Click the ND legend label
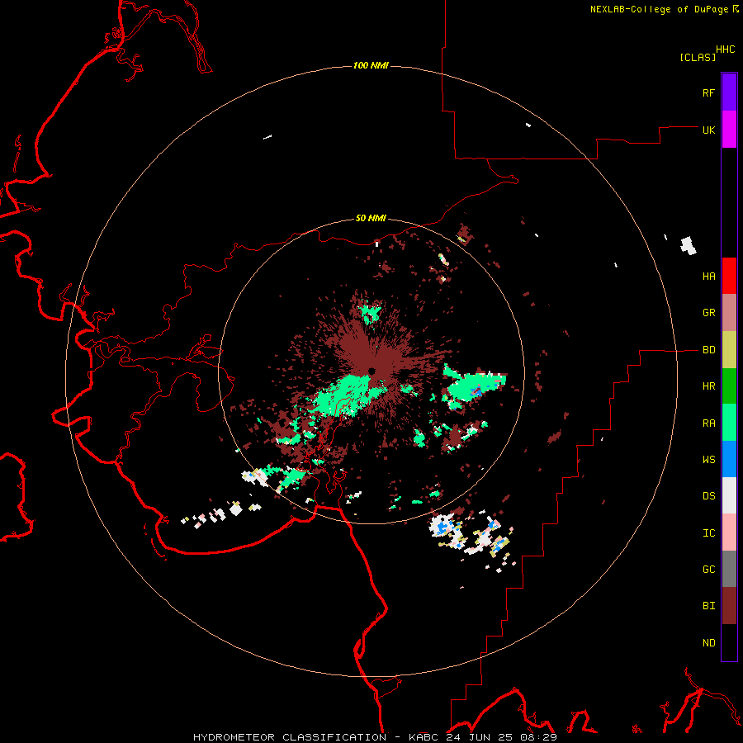Screen dimensions: 743x743 tap(708, 643)
